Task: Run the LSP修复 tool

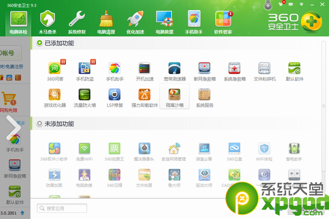Action: pos(115,97)
